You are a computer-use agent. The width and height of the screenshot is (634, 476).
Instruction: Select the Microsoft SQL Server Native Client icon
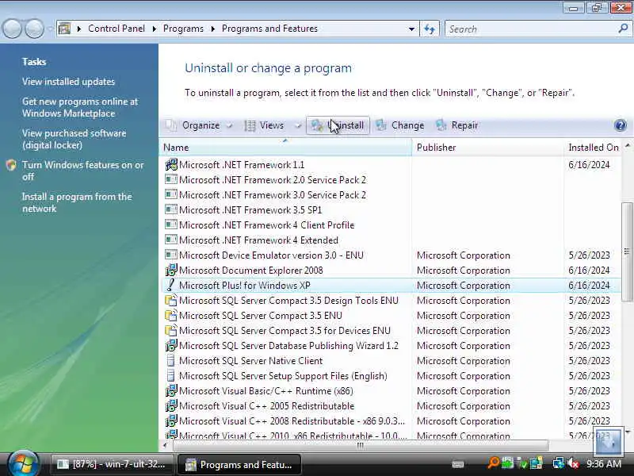(x=171, y=361)
